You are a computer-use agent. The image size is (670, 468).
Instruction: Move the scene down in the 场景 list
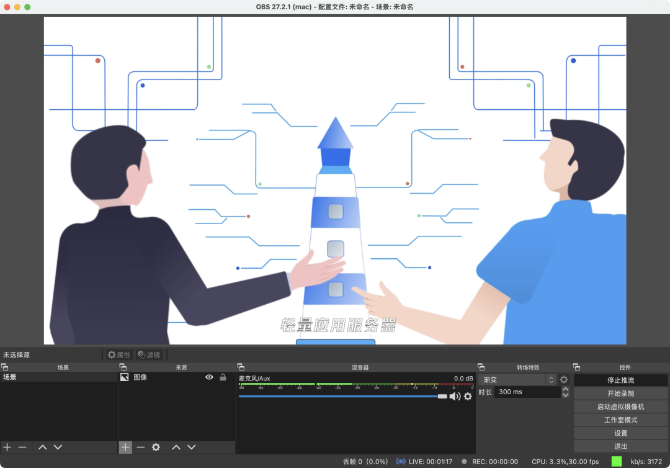(58, 447)
